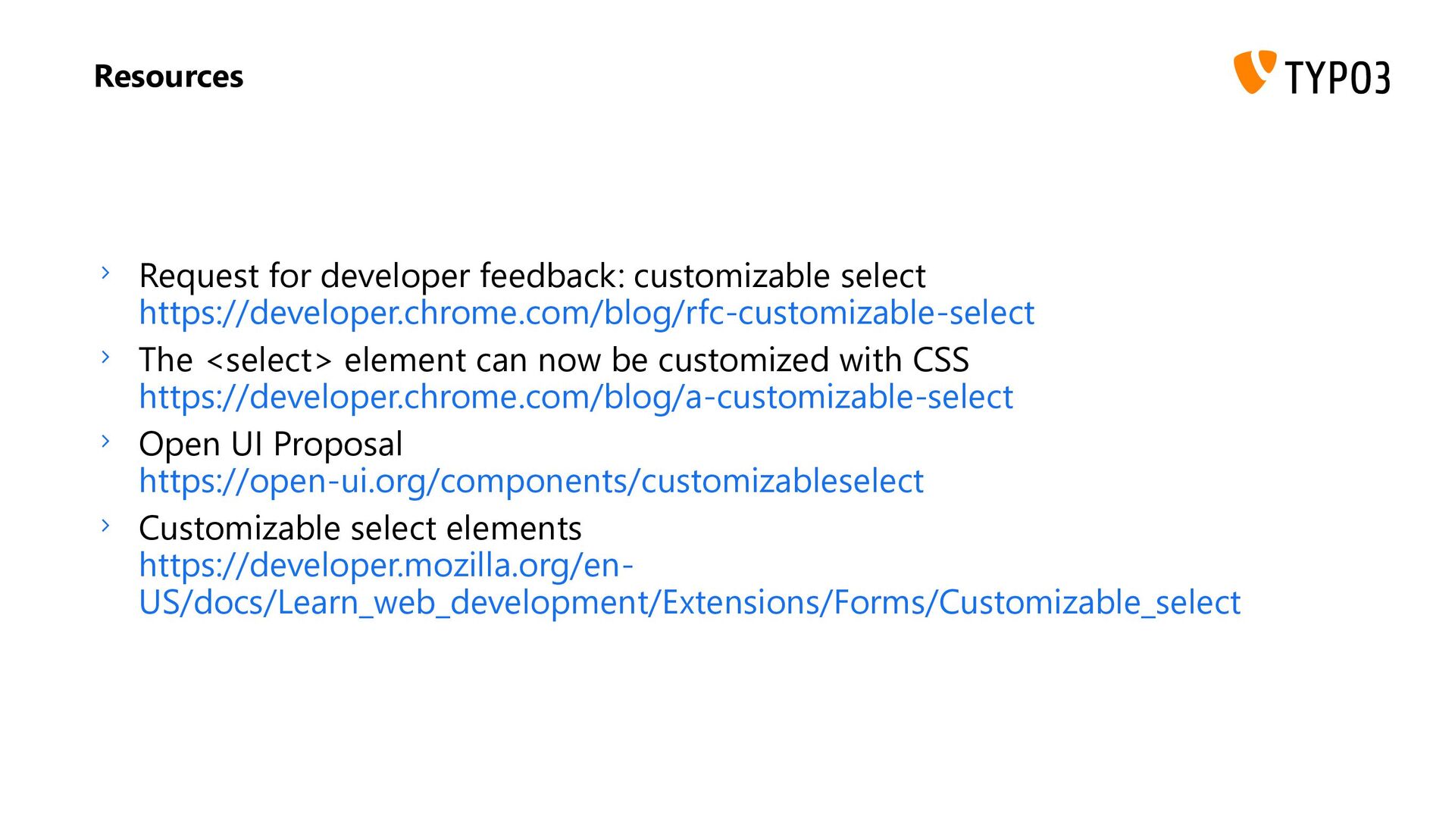Open the a-customizable-select Chrome blog link
The height and width of the screenshot is (818, 1455).
pyautogui.click(x=576, y=398)
